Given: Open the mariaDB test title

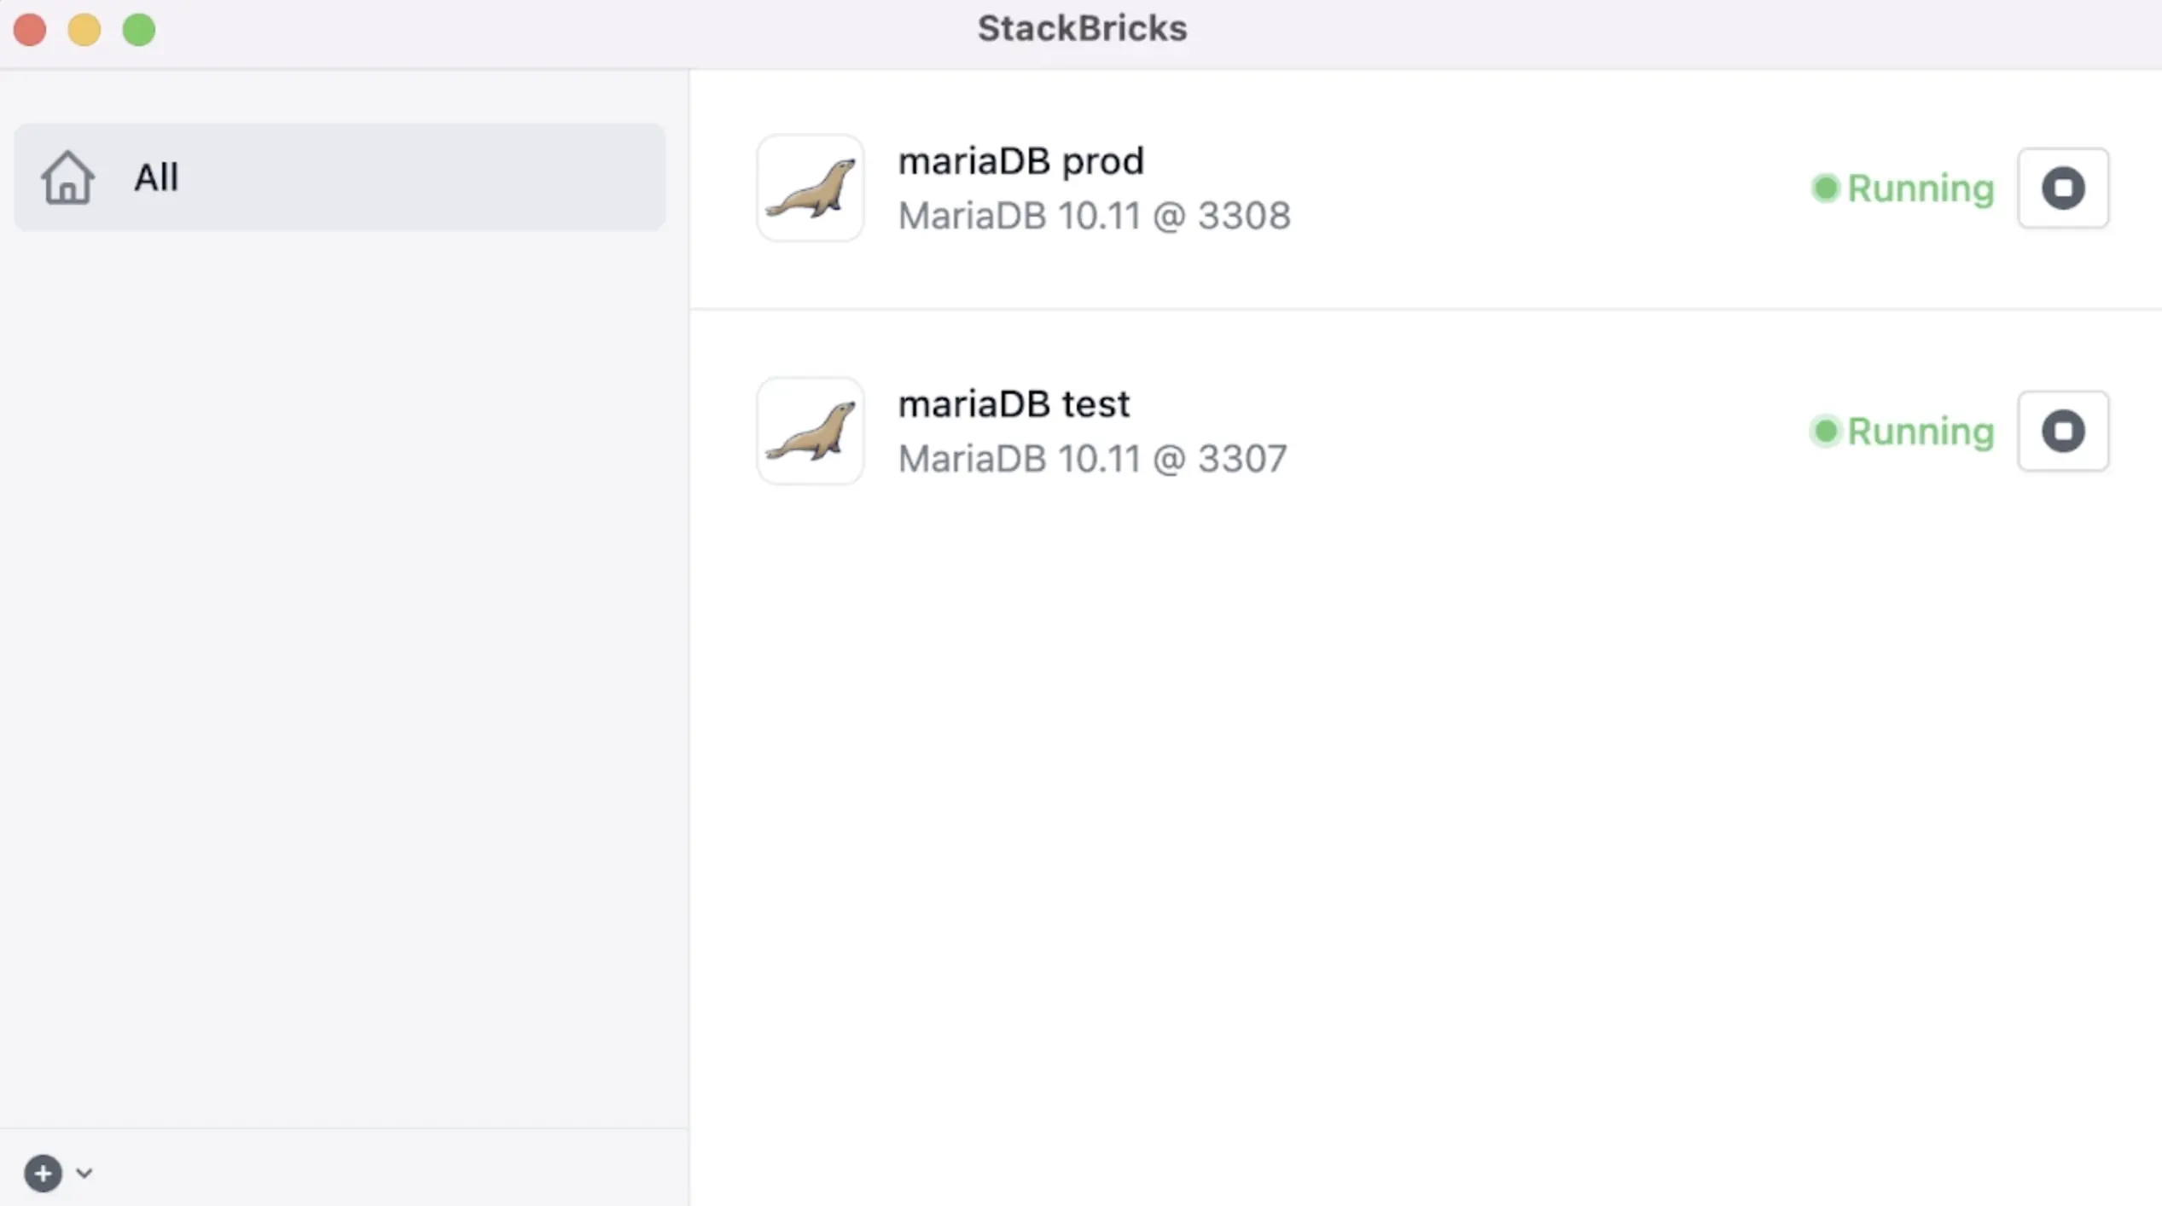Looking at the screenshot, I should pyautogui.click(x=1014, y=404).
